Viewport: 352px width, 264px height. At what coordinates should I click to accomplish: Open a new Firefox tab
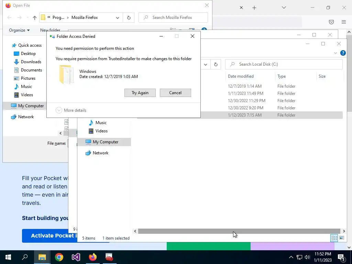tap(254, 8)
